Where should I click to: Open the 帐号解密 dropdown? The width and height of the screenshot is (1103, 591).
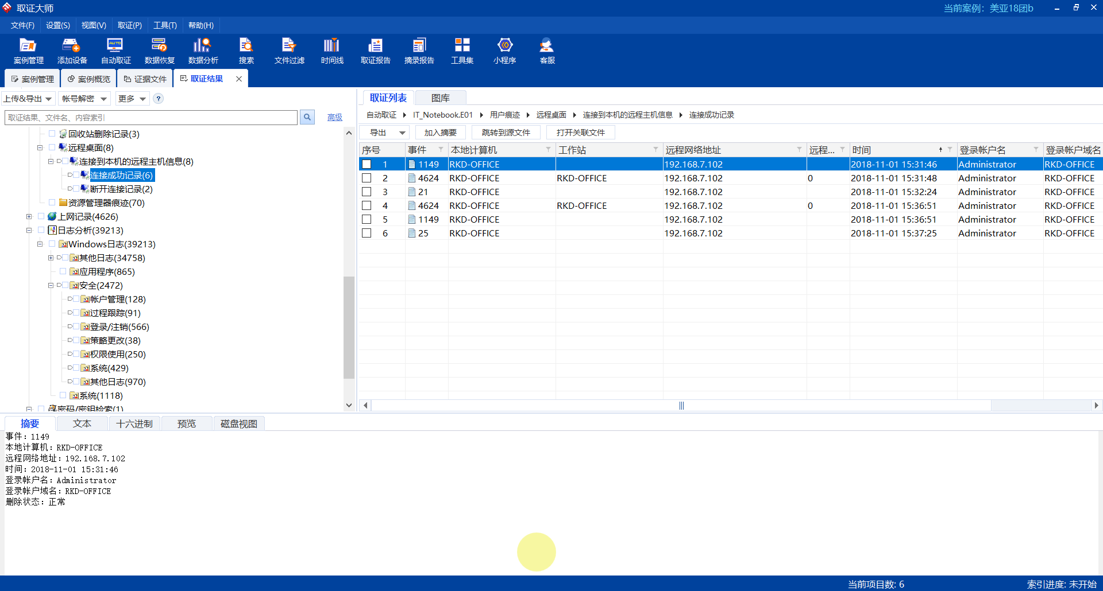click(x=84, y=99)
